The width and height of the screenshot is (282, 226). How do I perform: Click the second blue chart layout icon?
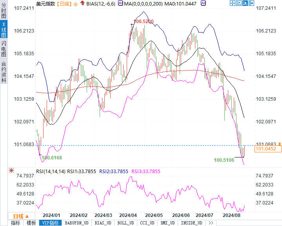[239, 3]
